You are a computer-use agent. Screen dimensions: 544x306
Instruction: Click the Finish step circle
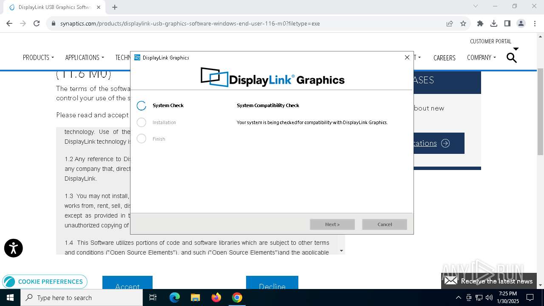142,139
